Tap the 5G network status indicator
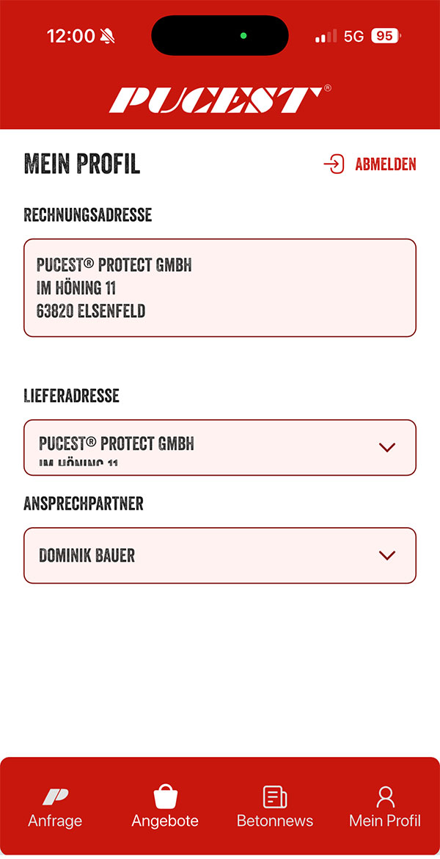Viewport: 440px width, 859px height. 353,36
